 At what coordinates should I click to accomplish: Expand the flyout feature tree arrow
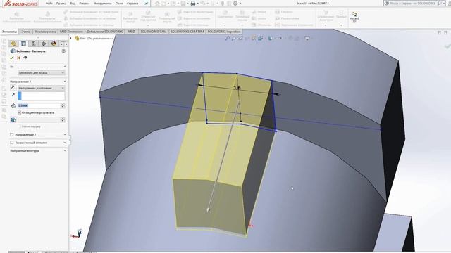[71, 38]
